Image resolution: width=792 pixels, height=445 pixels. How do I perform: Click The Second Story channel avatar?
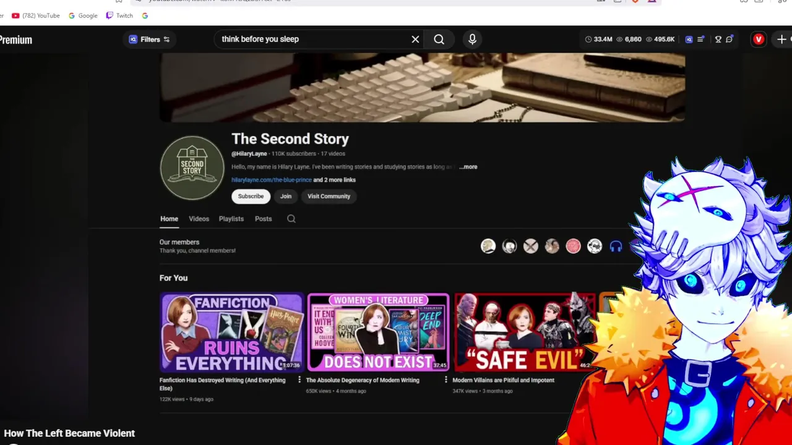(192, 167)
